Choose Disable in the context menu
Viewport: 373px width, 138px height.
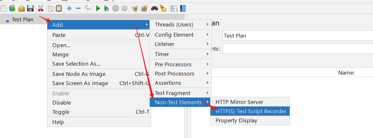[62, 103]
